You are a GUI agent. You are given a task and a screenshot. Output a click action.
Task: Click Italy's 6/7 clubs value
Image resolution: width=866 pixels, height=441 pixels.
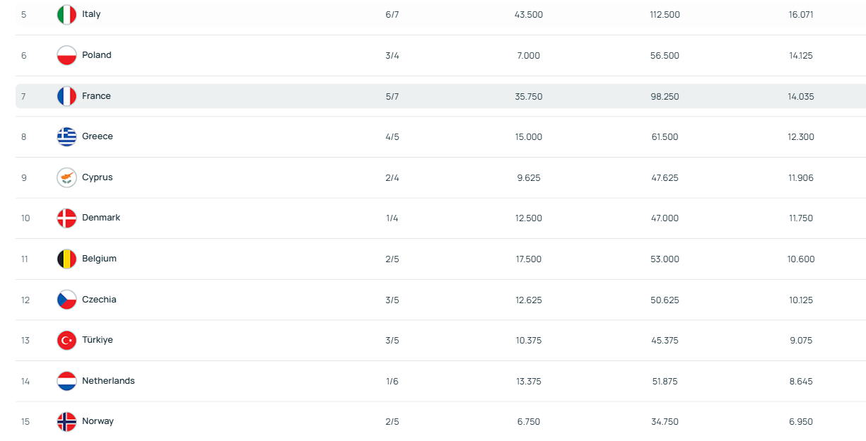(392, 15)
